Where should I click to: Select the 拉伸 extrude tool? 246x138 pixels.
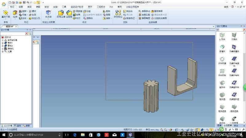pos(15,14)
